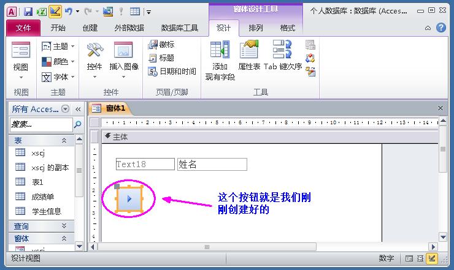Click the 插入图像 insert image button
The width and height of the screenshot is (454, 270).
coord(124,60)
